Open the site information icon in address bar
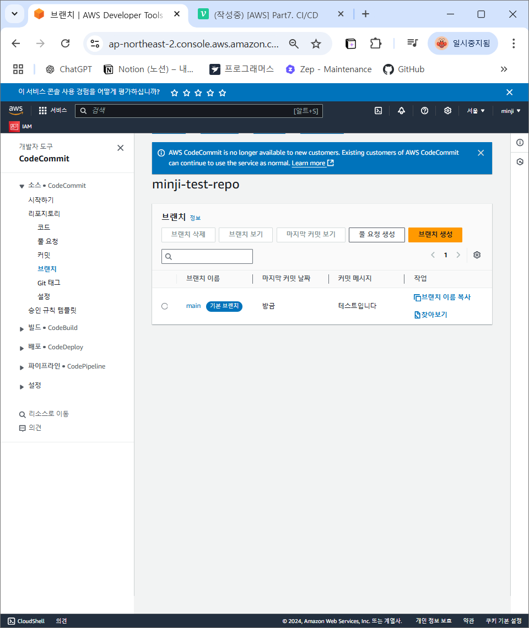529x628 pixels. click(95, 44)
